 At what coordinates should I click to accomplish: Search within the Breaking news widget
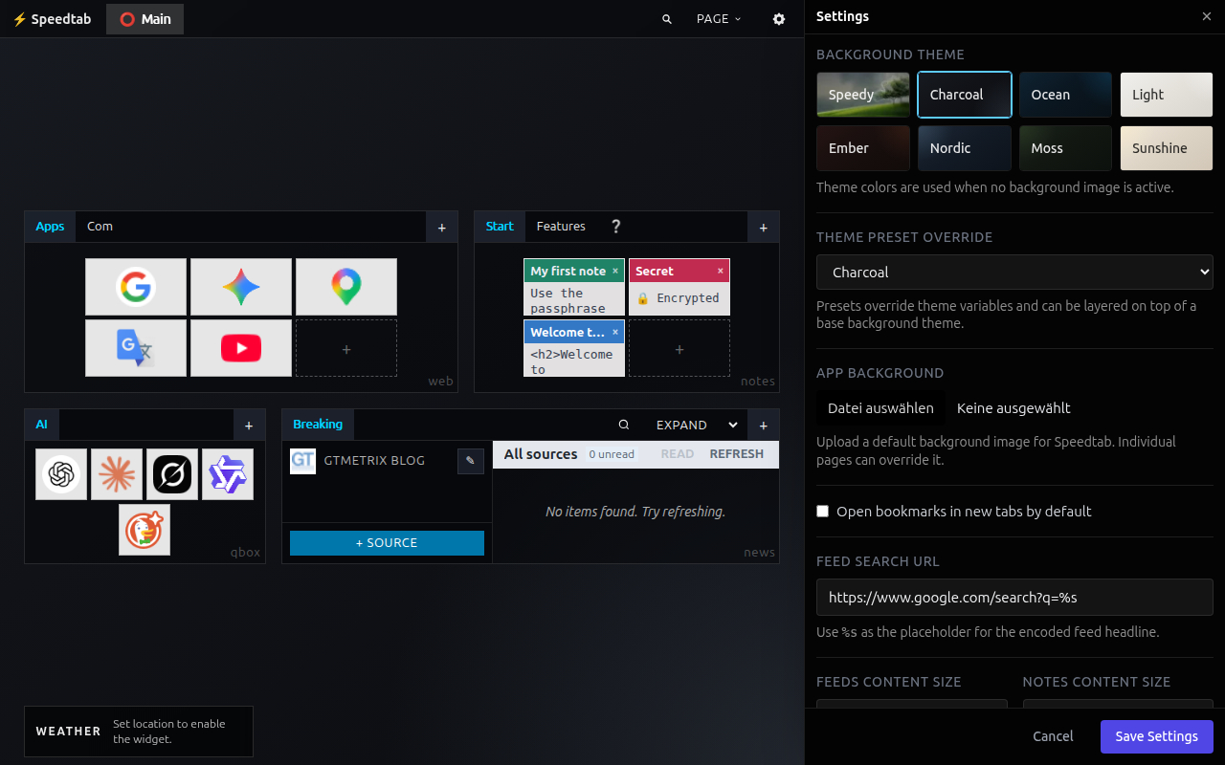click(624, 425)
